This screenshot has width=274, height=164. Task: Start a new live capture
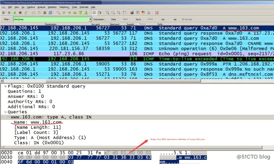[15, 13]
